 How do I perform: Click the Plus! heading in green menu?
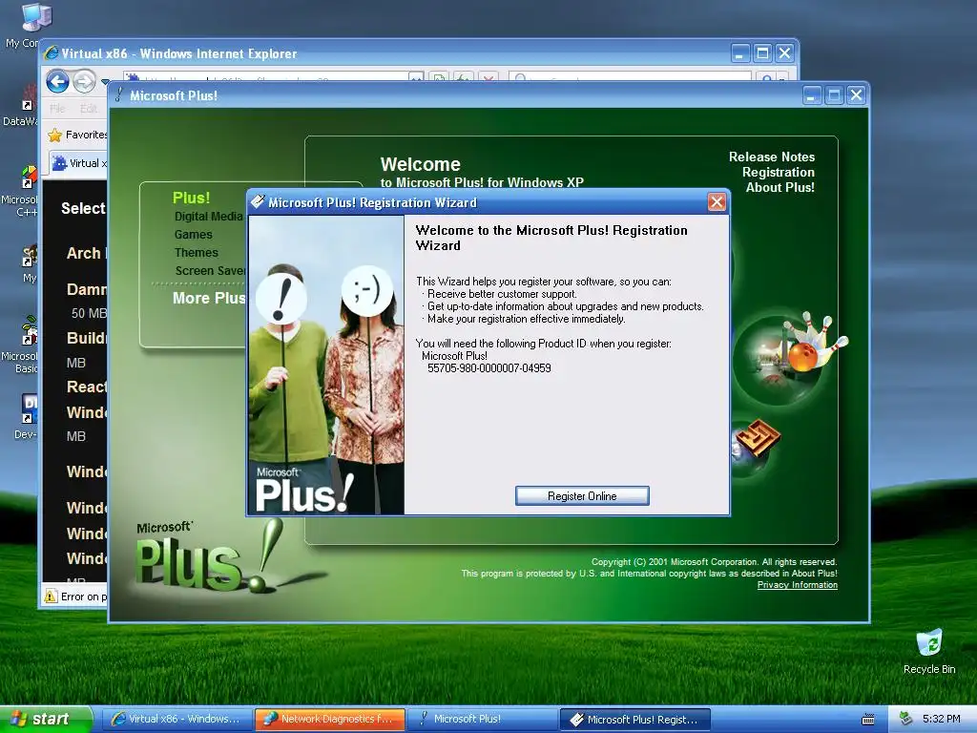tap(191, 198)
